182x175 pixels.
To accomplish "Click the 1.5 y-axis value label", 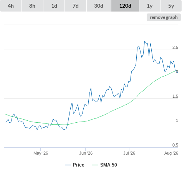I will pyautogui.click(x=175, y=96).
